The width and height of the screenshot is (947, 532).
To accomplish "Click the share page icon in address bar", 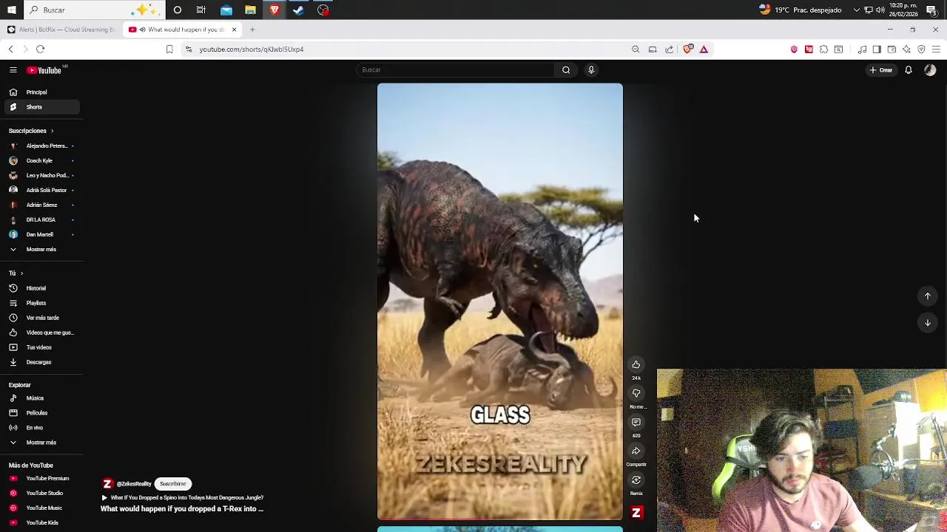I will [669, 50].
